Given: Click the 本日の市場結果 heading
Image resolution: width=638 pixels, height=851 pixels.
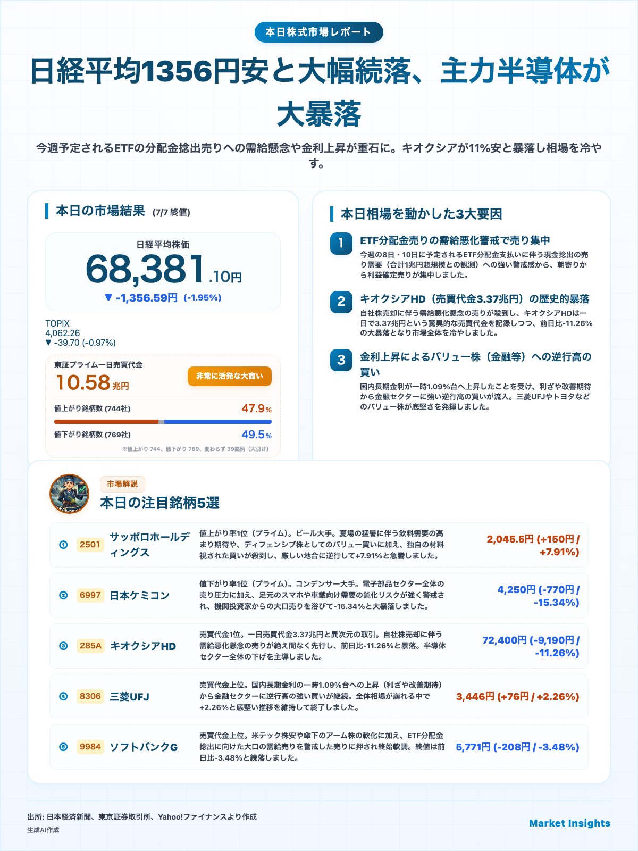Looking at the screenshot, I should click(100, 211).
